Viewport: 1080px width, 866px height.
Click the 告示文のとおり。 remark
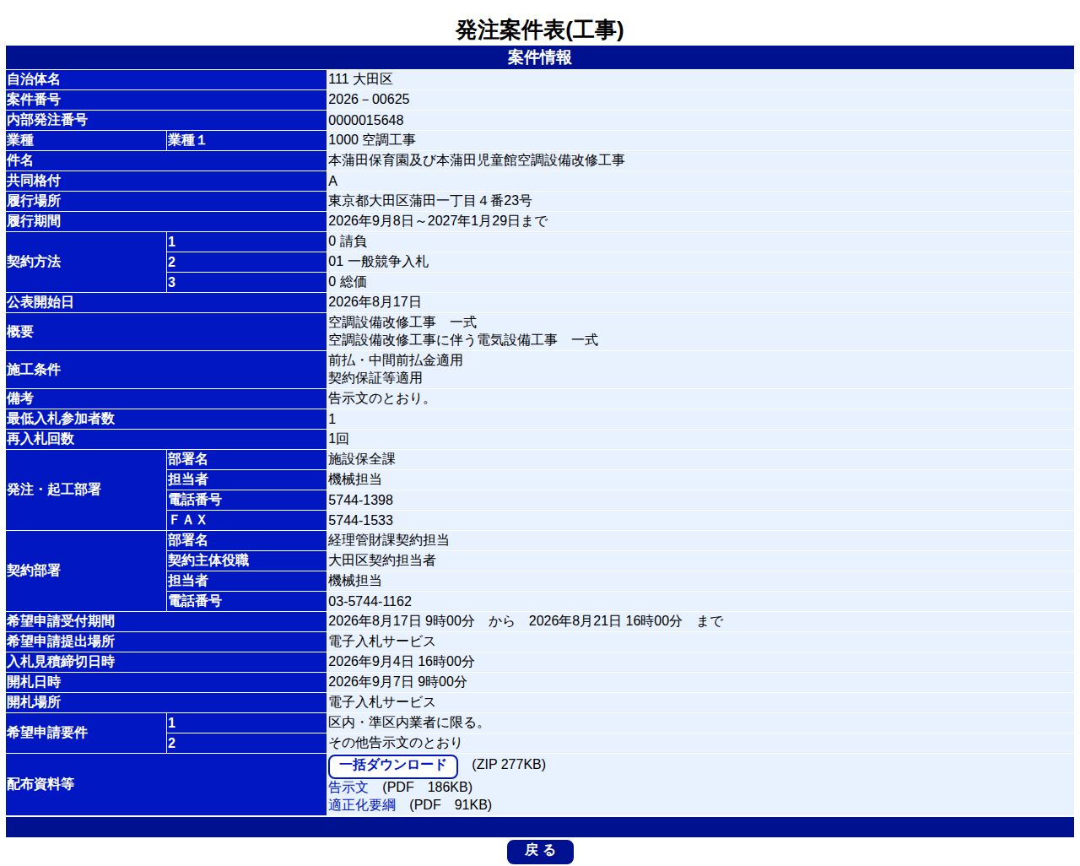(381, 398)
